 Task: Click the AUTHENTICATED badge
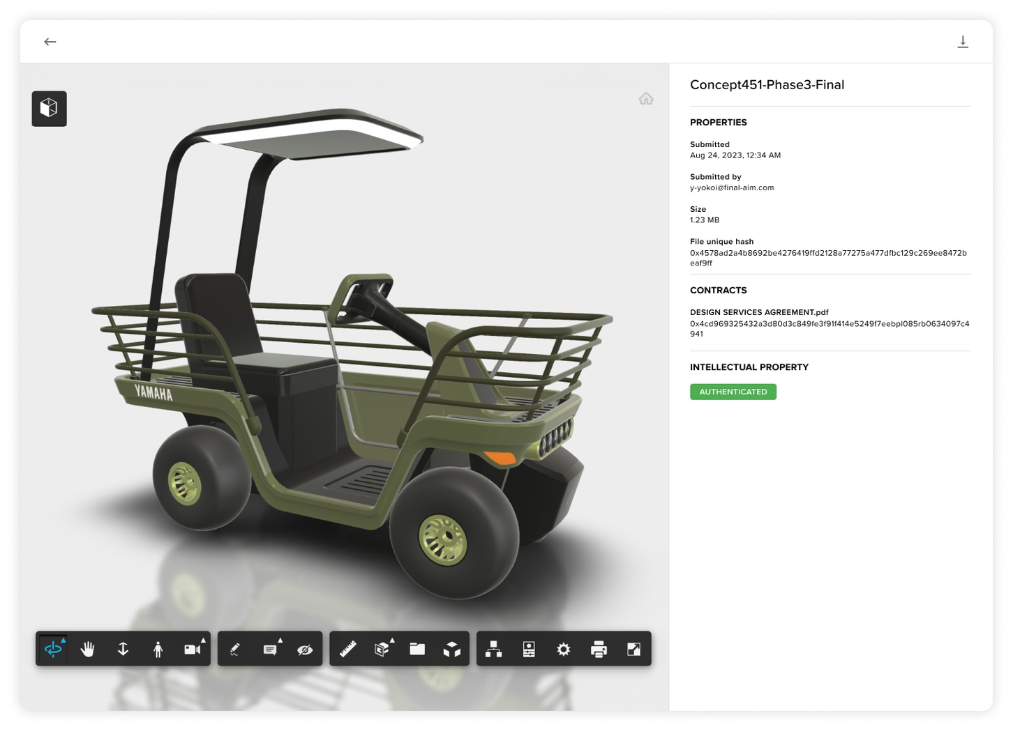pos(733,392)
